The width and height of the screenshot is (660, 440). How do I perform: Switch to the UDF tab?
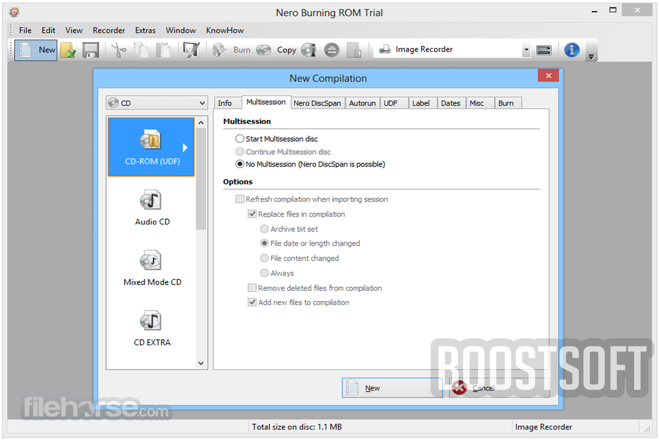[394, 103]
